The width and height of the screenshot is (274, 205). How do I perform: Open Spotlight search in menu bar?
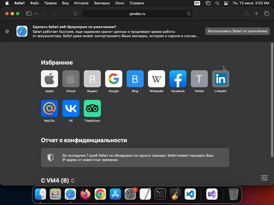tap(217, 3)
